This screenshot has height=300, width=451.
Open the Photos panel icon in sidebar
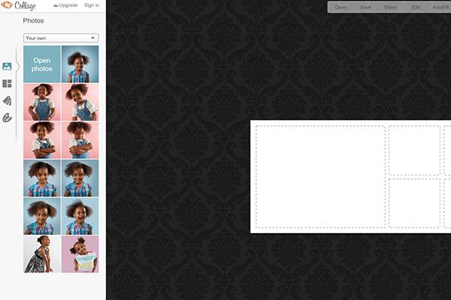(x=8, y=66)
